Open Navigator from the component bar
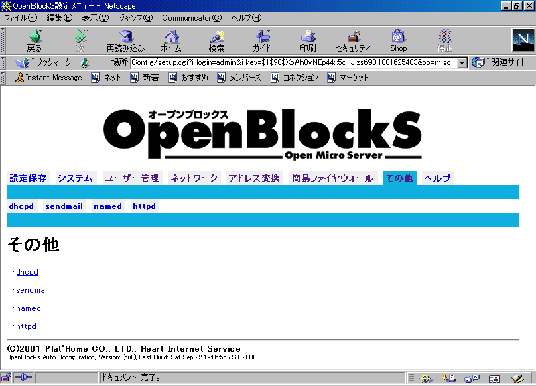 (426, 378)
